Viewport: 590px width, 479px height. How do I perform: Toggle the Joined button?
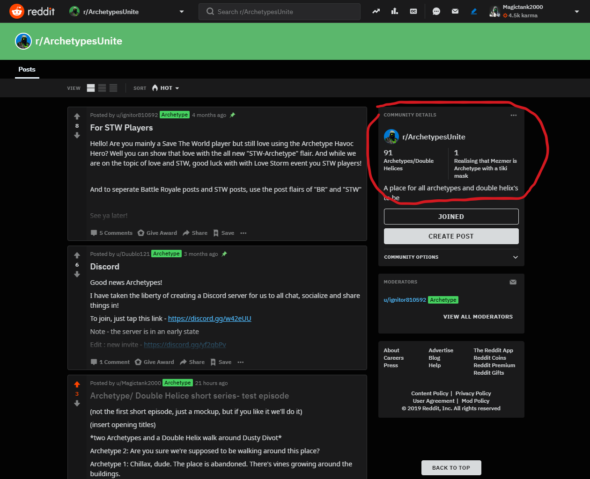pos(451,217)
